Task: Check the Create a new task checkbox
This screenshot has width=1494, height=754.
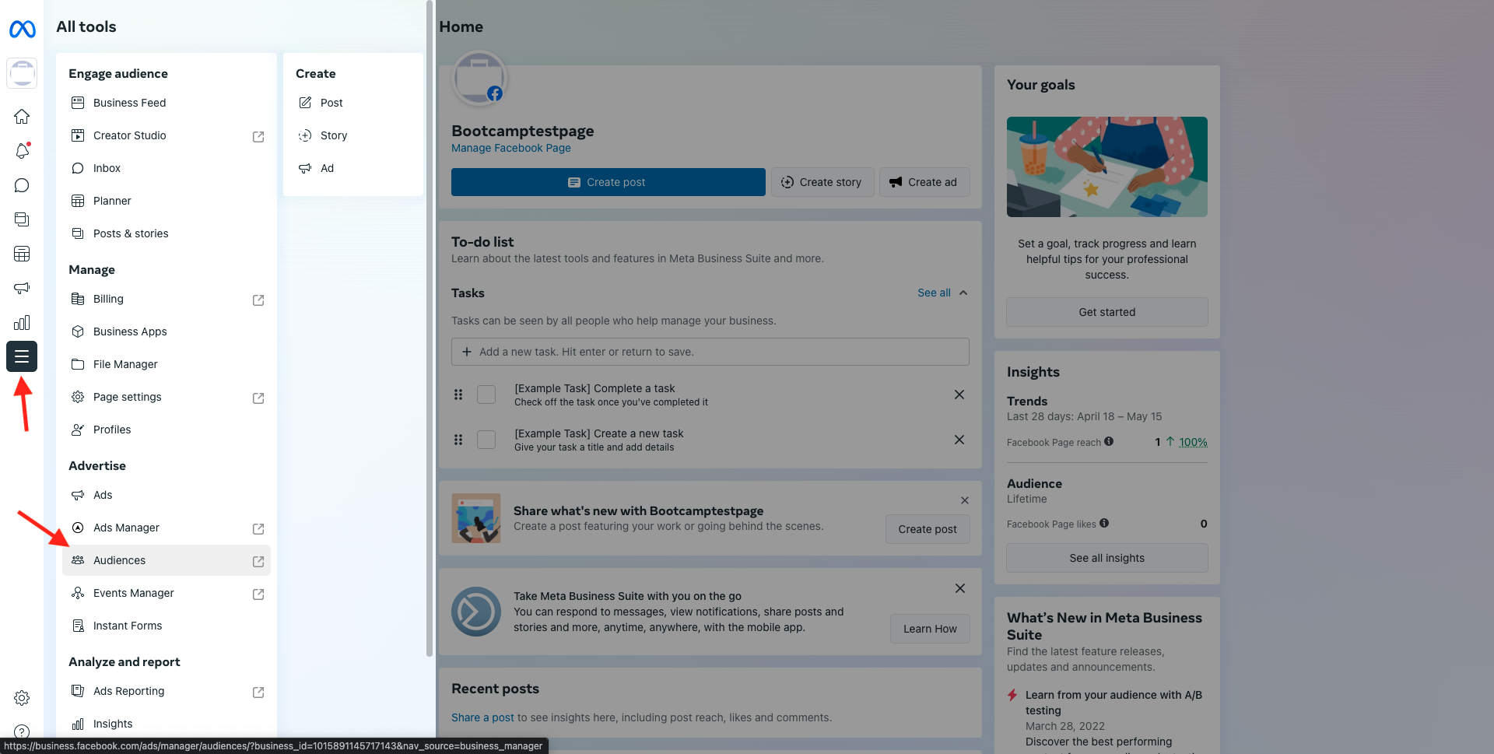Action: coord(486,440)
